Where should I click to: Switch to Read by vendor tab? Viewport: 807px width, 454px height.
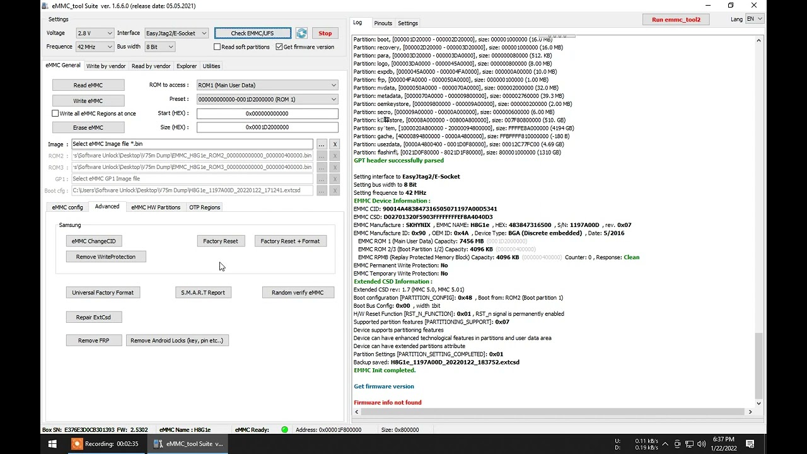click(x=151, y=66)
